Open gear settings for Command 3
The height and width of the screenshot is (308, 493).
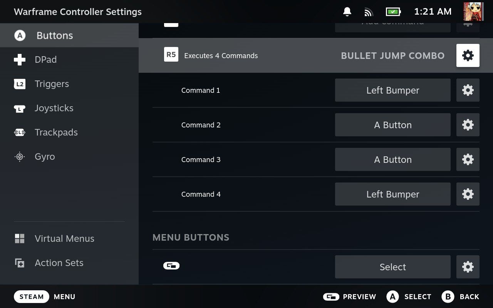coord(468,159)
